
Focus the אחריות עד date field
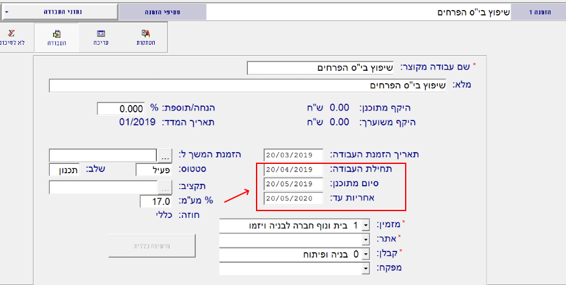pos(293,199)
